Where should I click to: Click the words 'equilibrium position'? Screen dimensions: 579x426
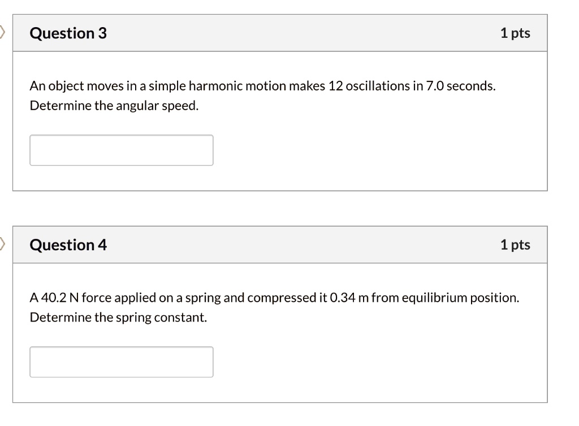tap(460, 298)
